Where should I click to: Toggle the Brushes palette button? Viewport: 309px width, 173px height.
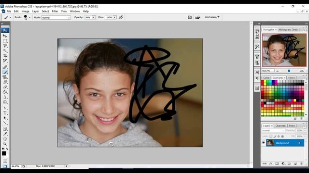(190, 17)
